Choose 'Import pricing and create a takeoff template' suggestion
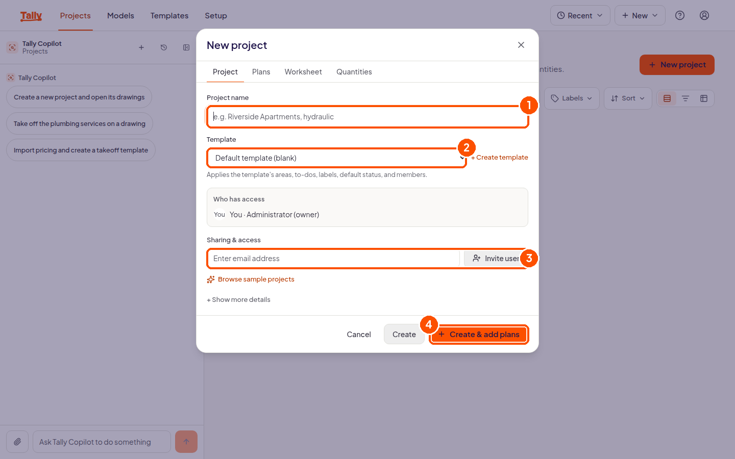Viewport: 735px width, 459px height. 81,150
